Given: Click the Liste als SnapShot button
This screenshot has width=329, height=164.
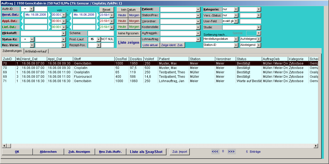Looking at the screenshot, I should click(146, 152).
